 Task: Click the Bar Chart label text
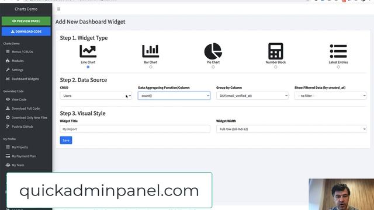(151, 62)
